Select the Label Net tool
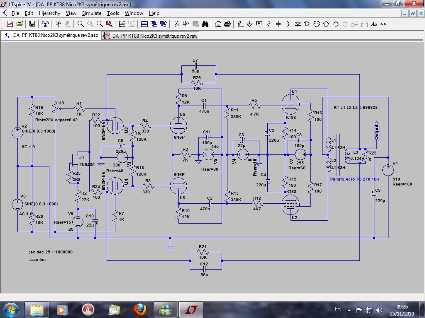The width and height of the screenshot is (425, 318). point(259,24)
